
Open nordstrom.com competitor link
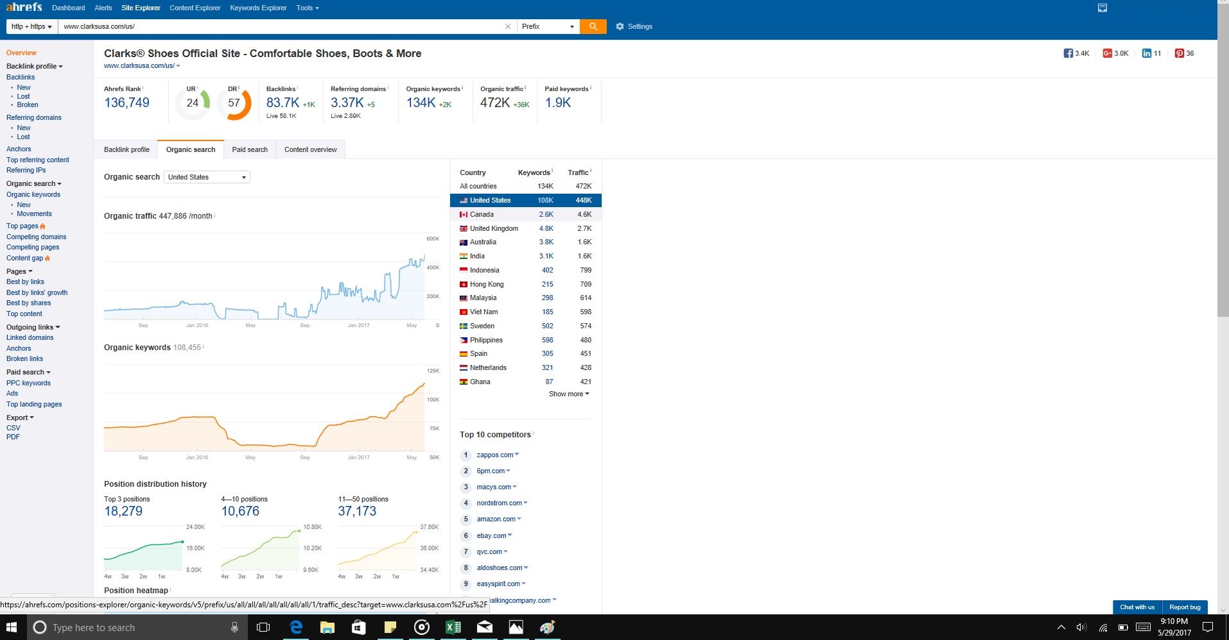[499, 503]
